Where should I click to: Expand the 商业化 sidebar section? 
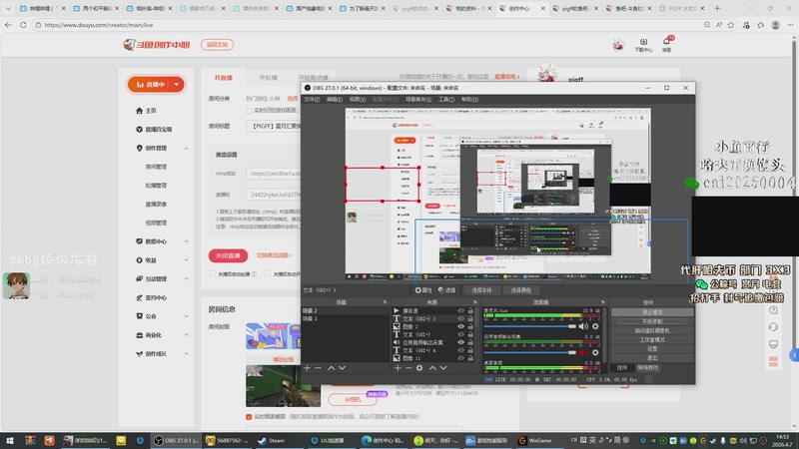point(186,335)
